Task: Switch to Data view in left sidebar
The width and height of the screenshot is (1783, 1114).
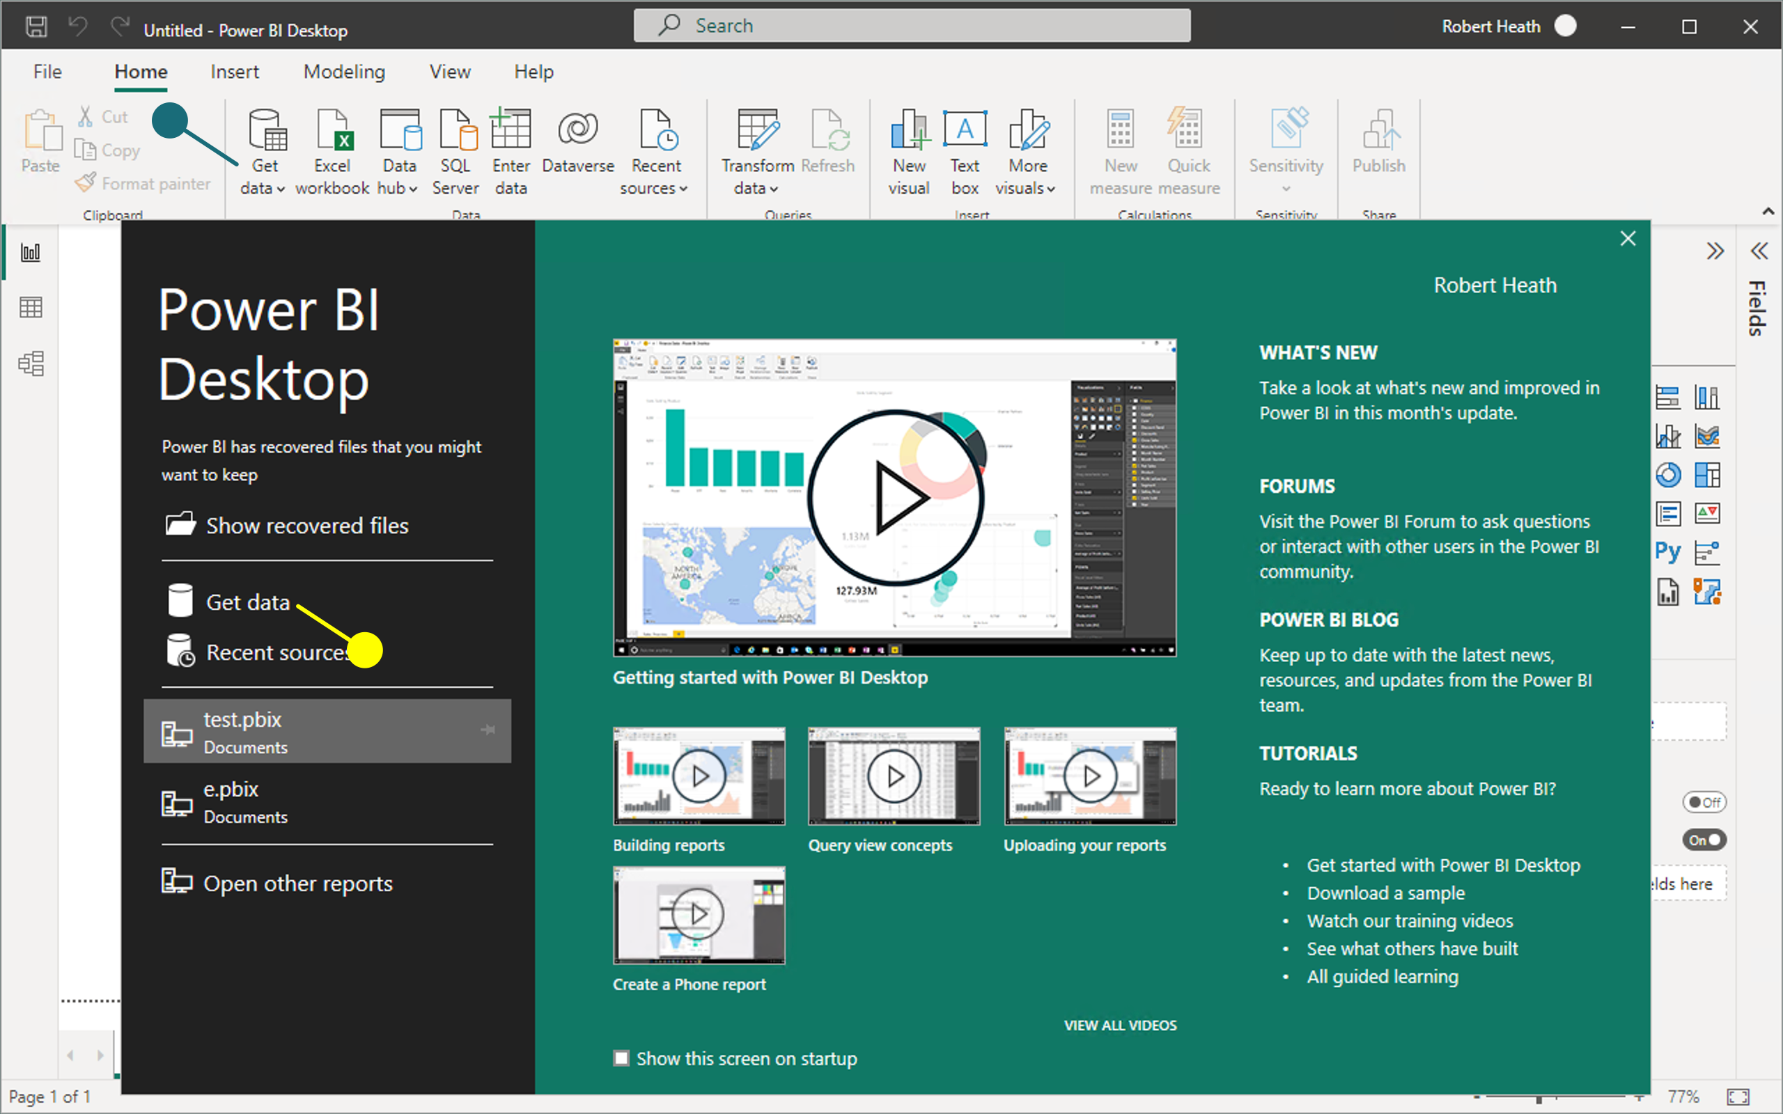Action: coord(29,307)
